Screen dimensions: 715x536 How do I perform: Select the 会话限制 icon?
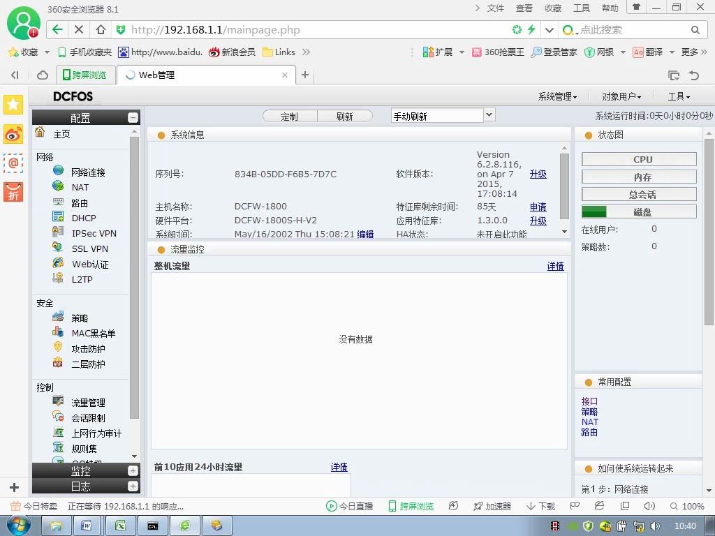pos(58,416)
